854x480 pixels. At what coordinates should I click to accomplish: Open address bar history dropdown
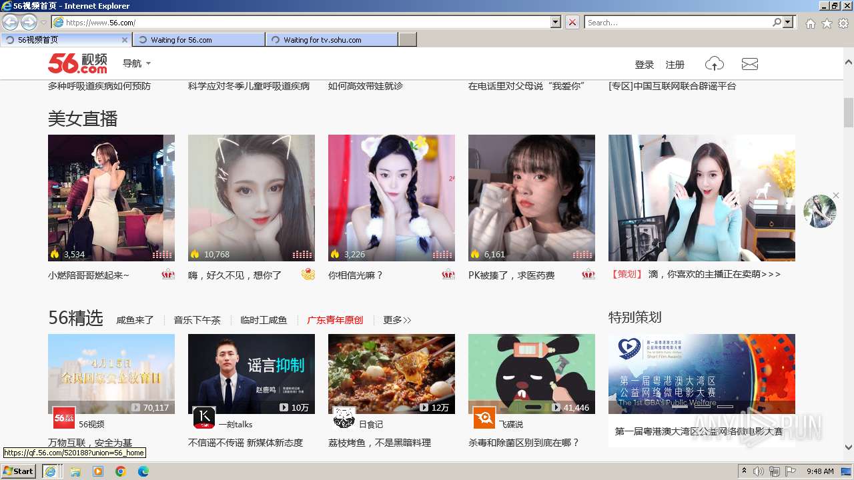[x=556, y=22]
